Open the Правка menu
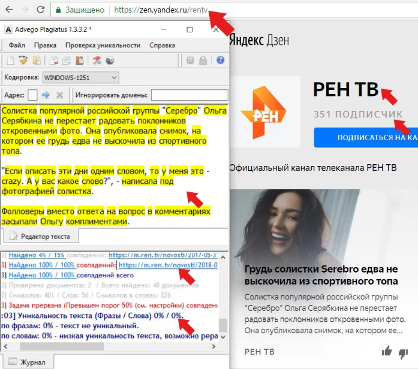This screenshot has height=369, width=418. coord(45,46)
